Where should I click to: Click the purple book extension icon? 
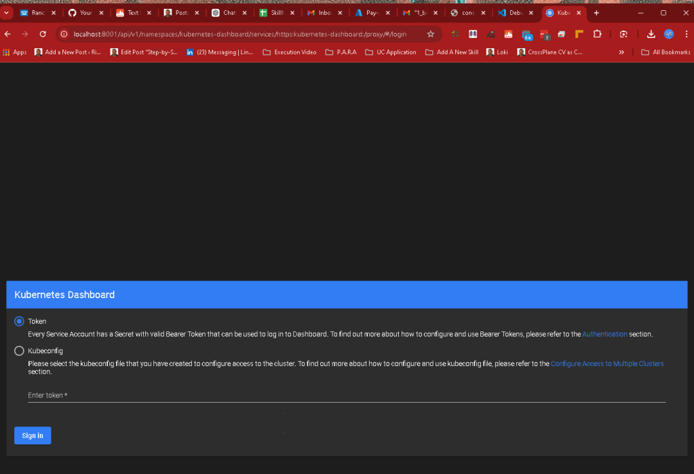(x=473, y=34)
